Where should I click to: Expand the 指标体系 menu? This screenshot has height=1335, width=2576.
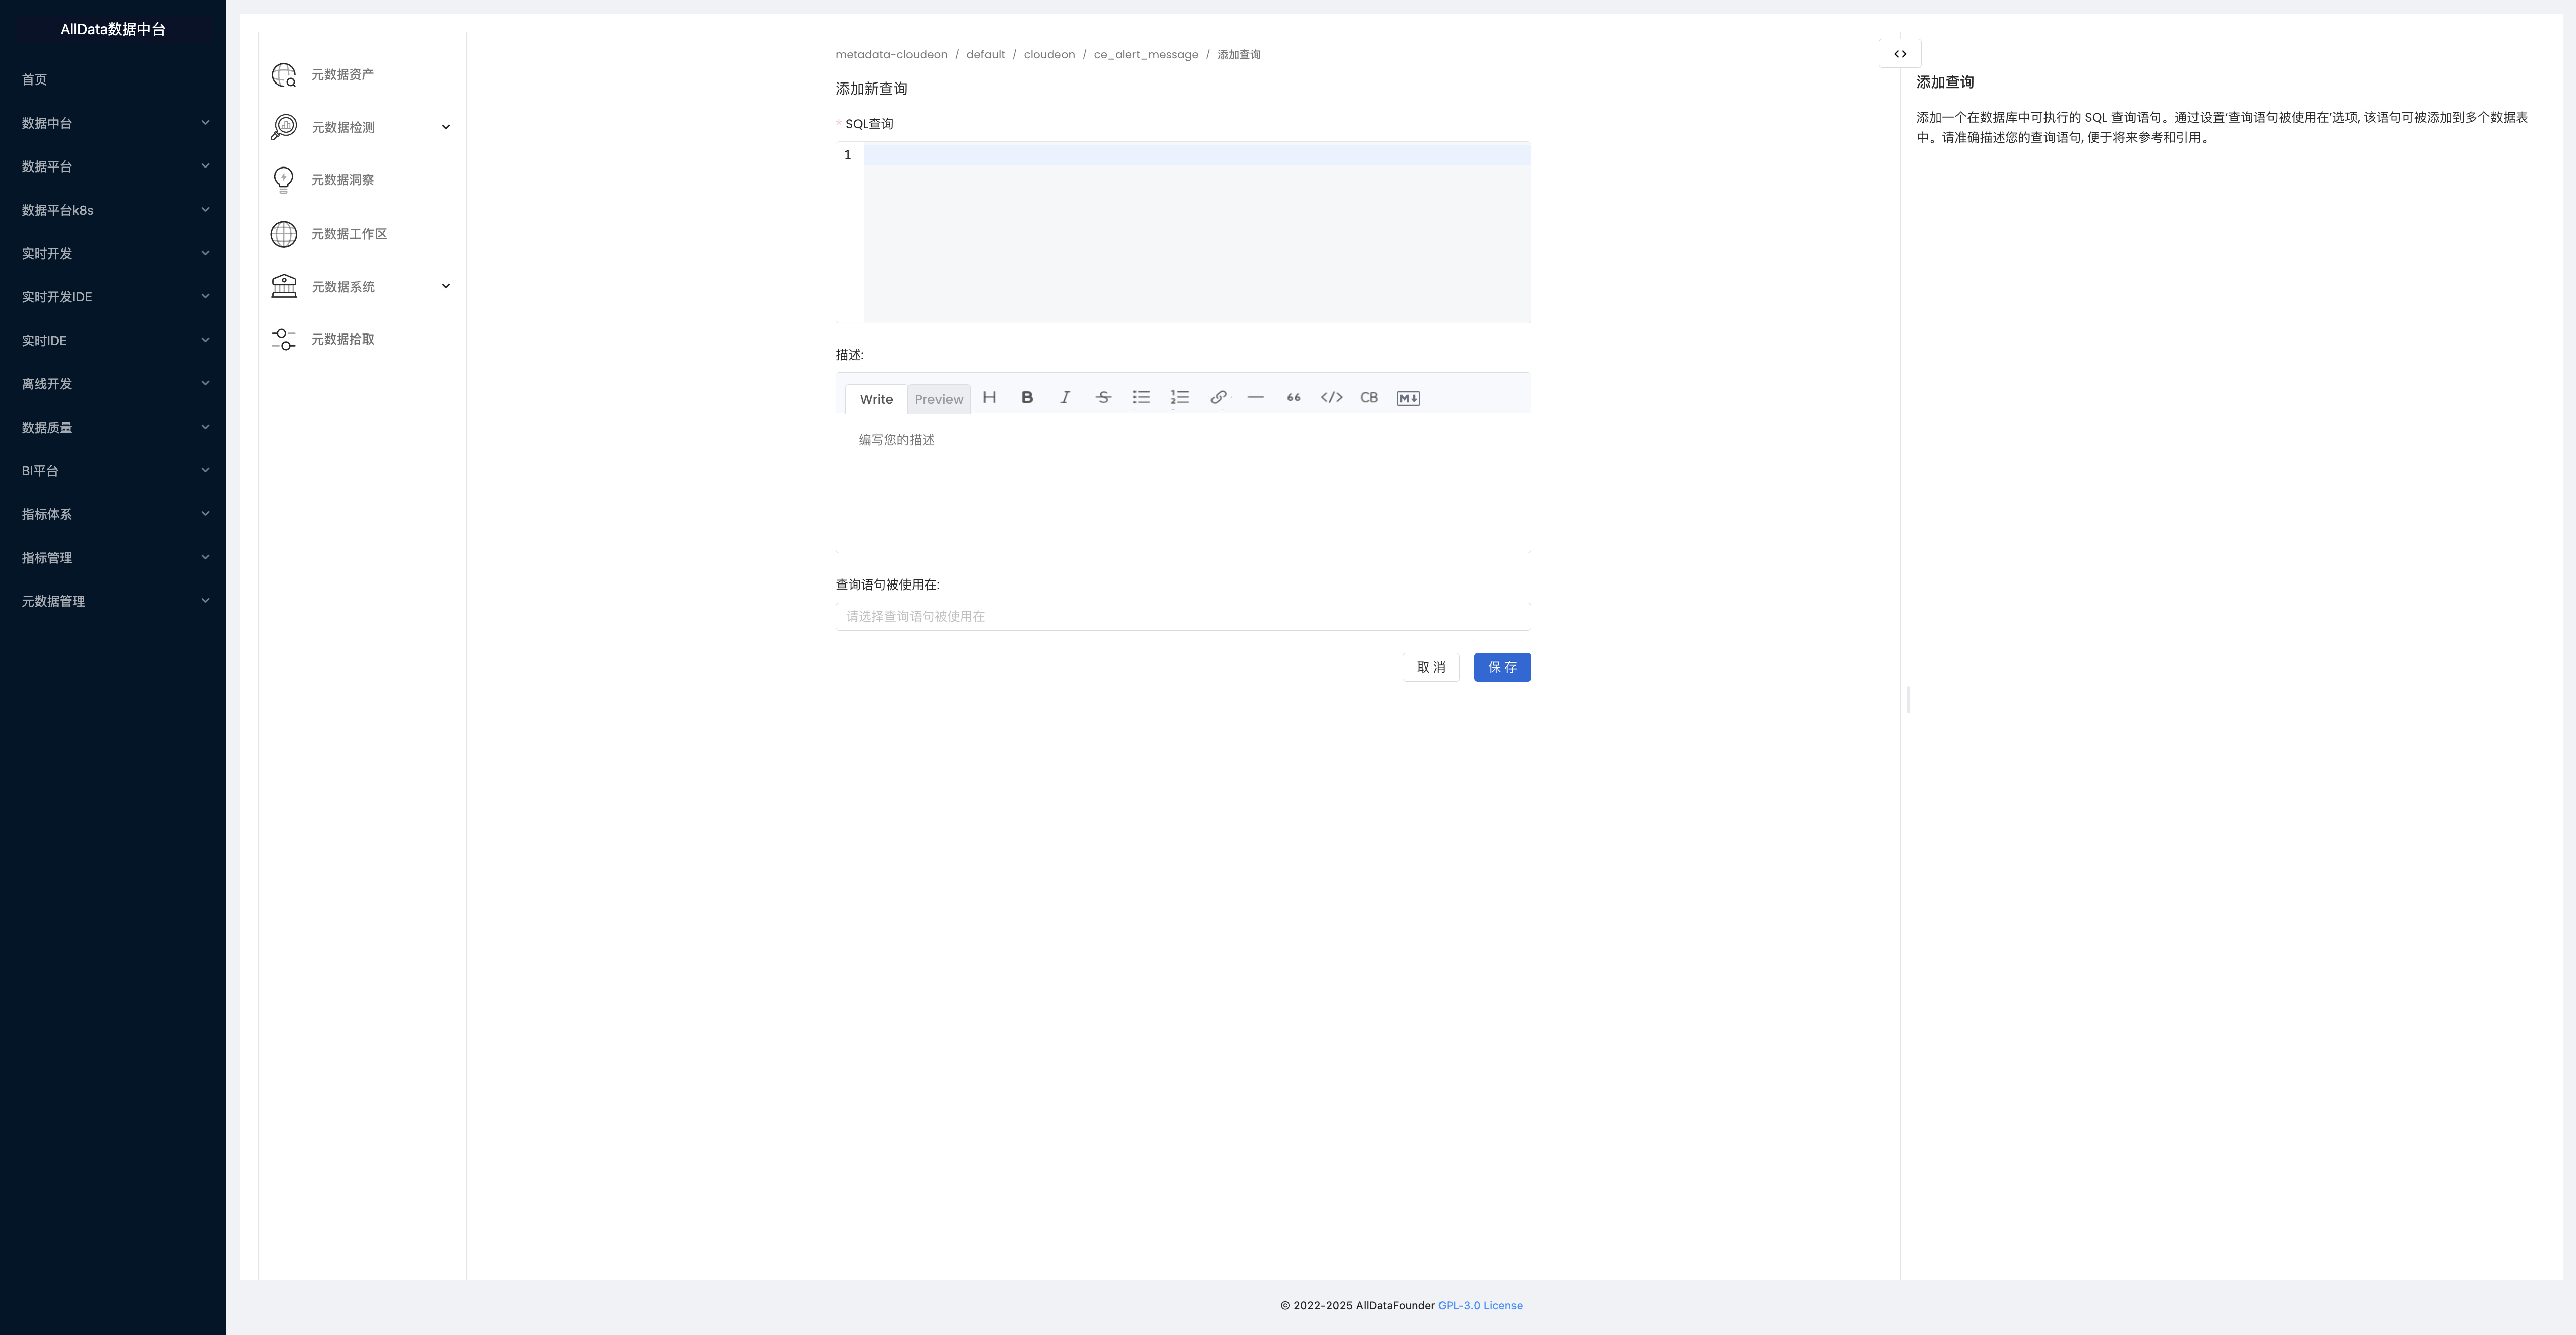[x=113, y=514]
